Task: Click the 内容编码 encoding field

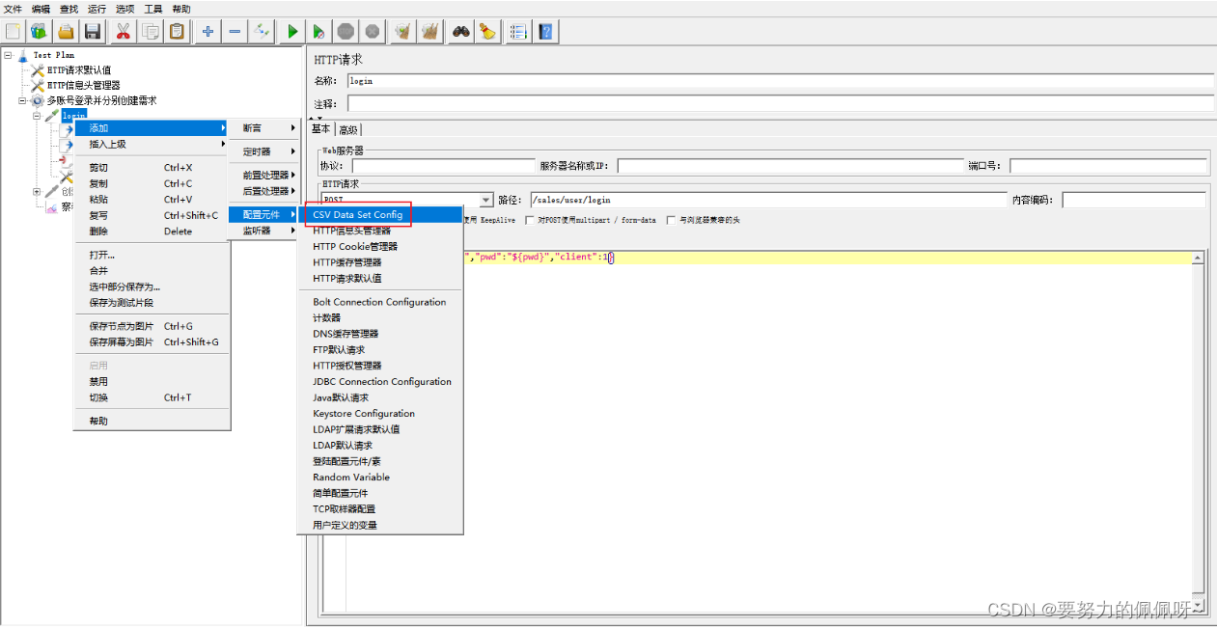Action: click(1134, 200)
